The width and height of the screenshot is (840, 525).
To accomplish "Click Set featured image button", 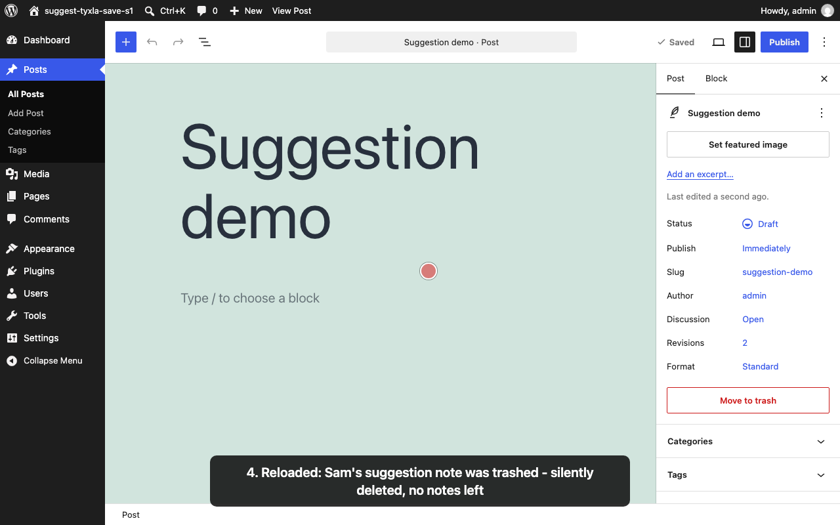I will click(748, 144).
